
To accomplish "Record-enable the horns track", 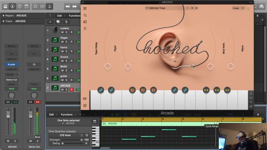I will (71, 51).
